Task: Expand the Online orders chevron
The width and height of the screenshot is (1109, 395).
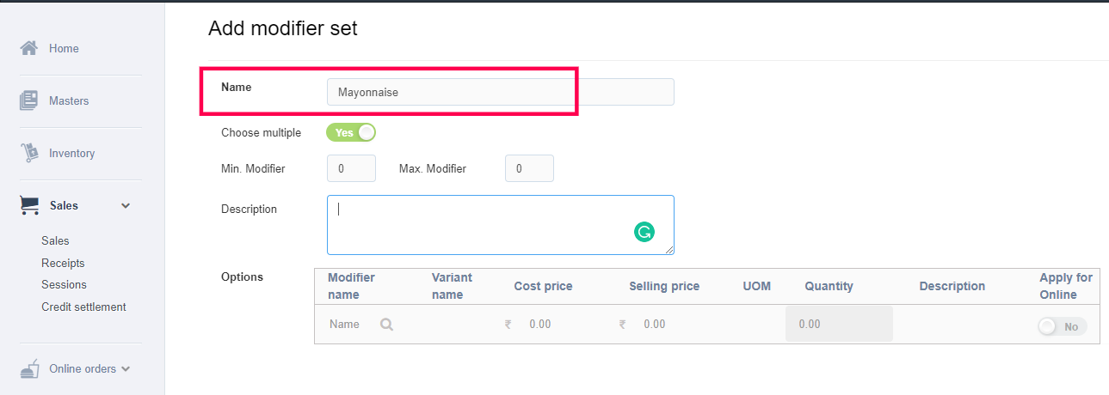Action: (126, 369)
